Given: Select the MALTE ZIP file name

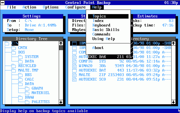Looking at the screenshot, I should coord(92,75).
